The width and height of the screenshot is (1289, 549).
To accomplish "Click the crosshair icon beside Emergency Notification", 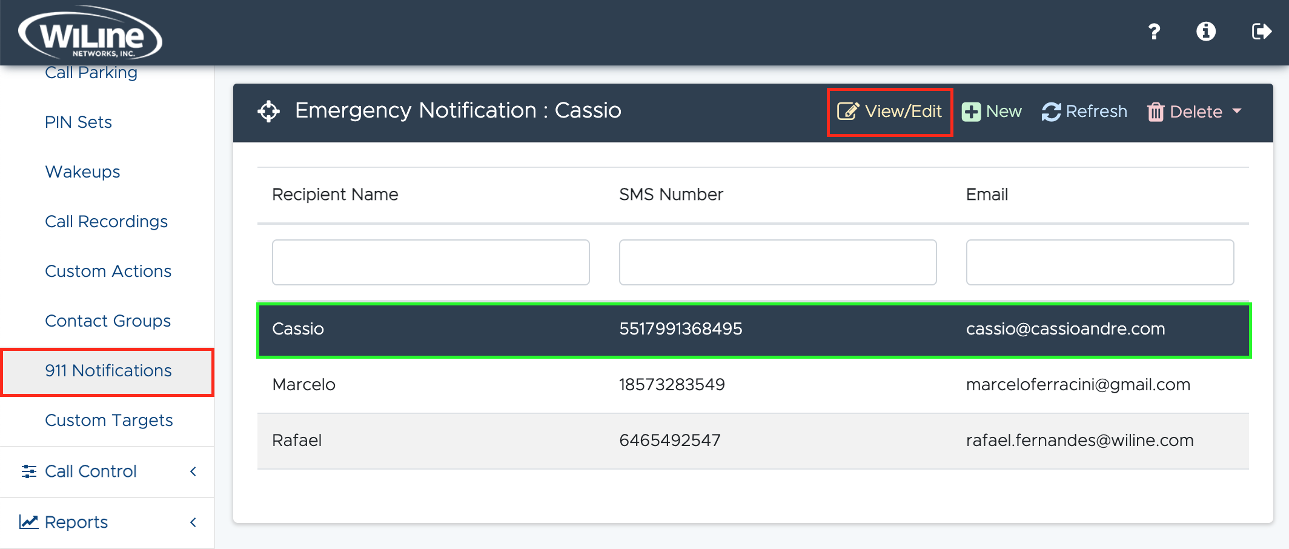I will coord(268,111).
